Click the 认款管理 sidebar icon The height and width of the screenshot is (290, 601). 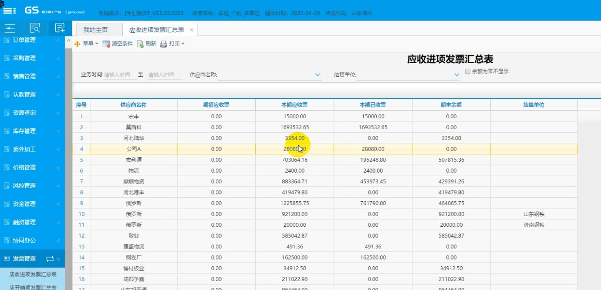click(x=7, y=95)
